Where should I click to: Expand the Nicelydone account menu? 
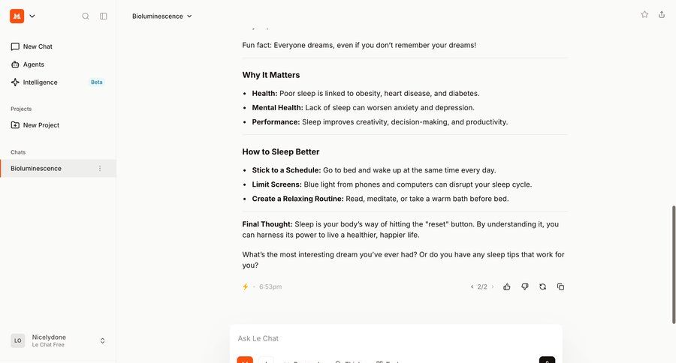pos(102,340)
